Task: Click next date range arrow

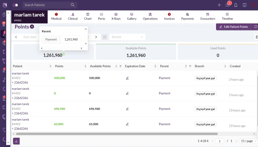Action: (x=96, y=37)
